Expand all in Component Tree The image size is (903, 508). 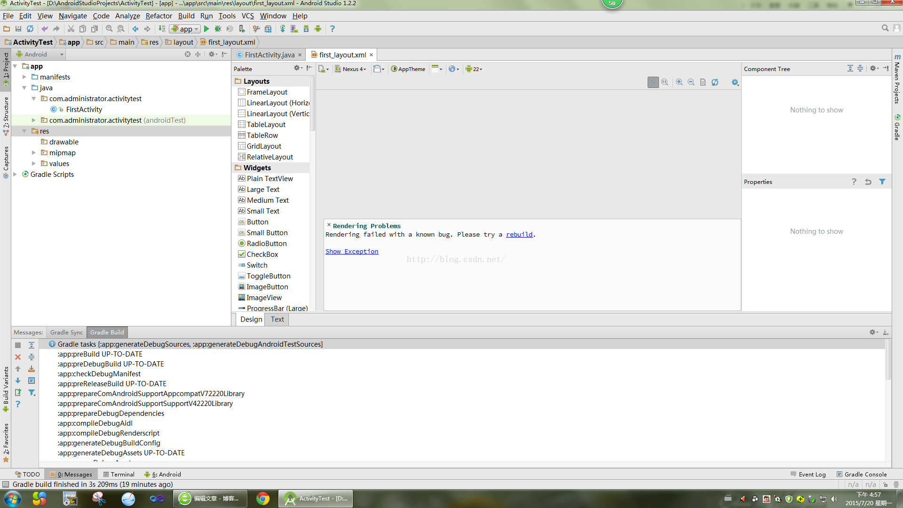(850, 69)
